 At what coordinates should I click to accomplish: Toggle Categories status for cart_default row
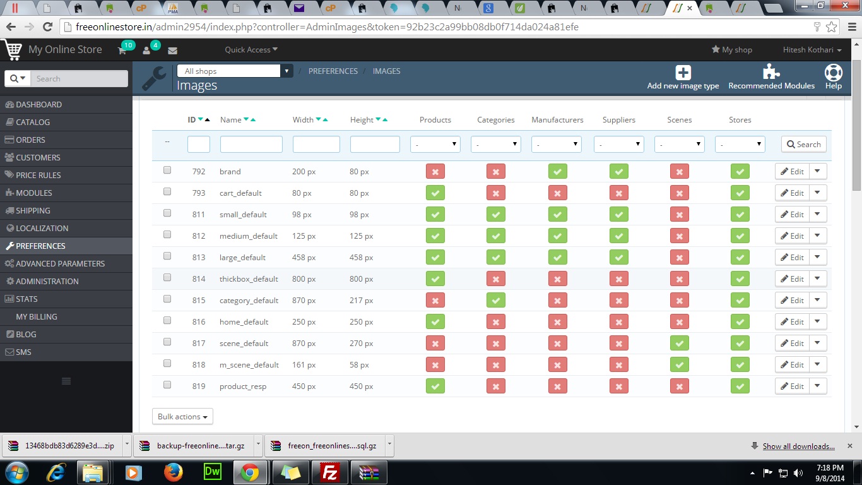[x=496, y=193]
